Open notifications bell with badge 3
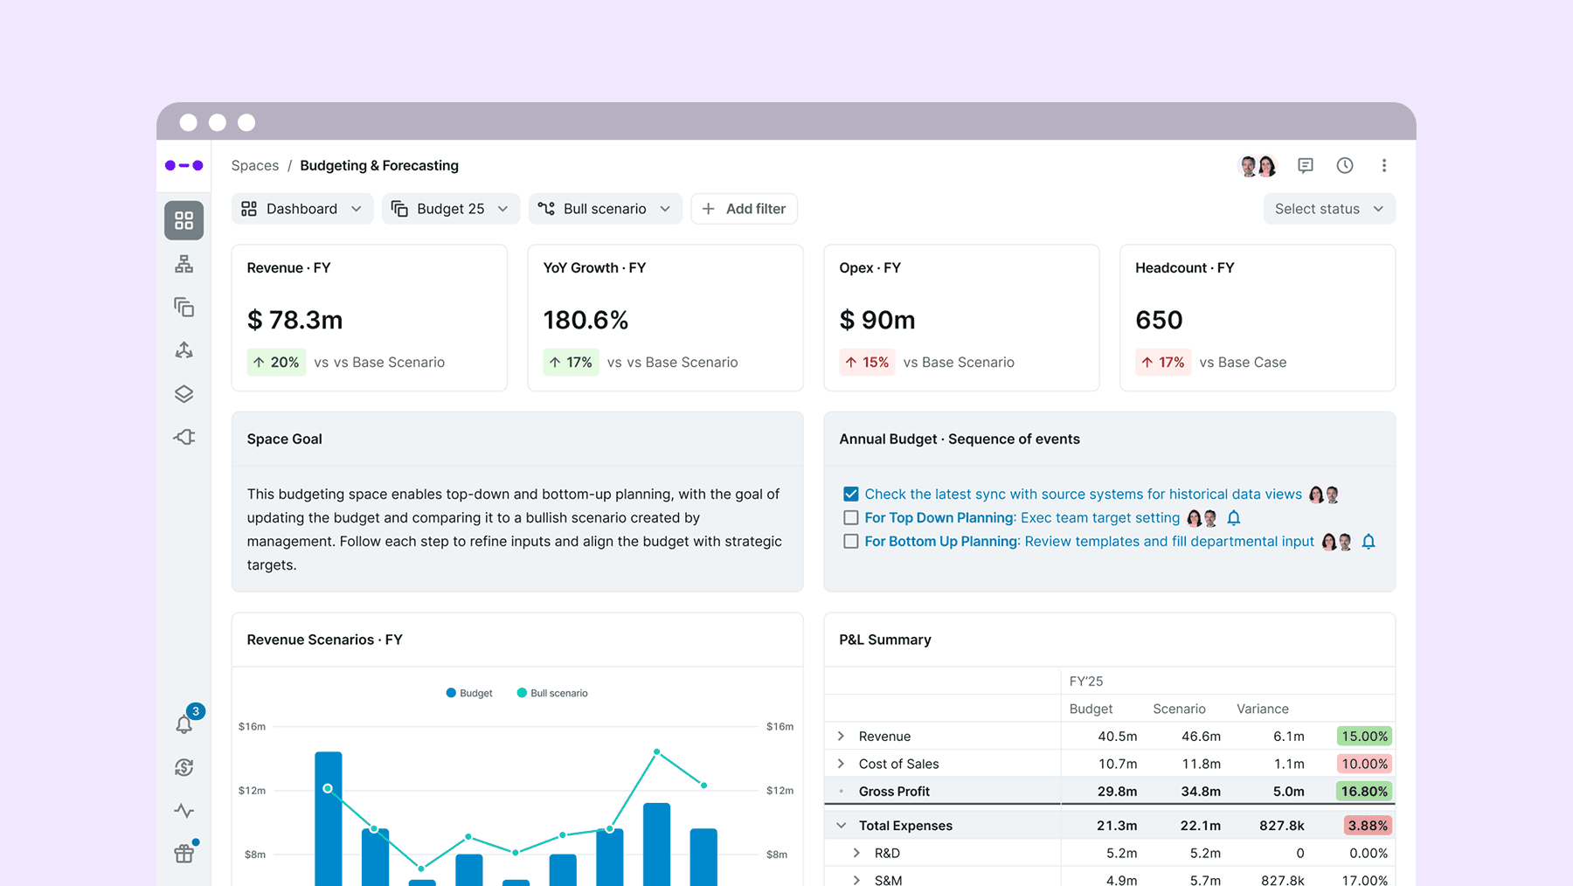The image size is (1573, 886). coord(185,723)
